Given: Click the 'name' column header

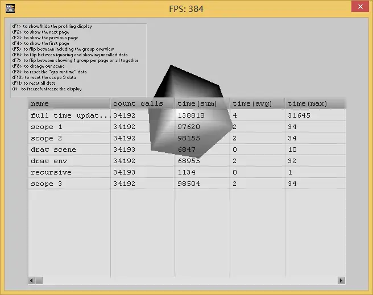Looking at the screenshot, I should click(69, 103).
